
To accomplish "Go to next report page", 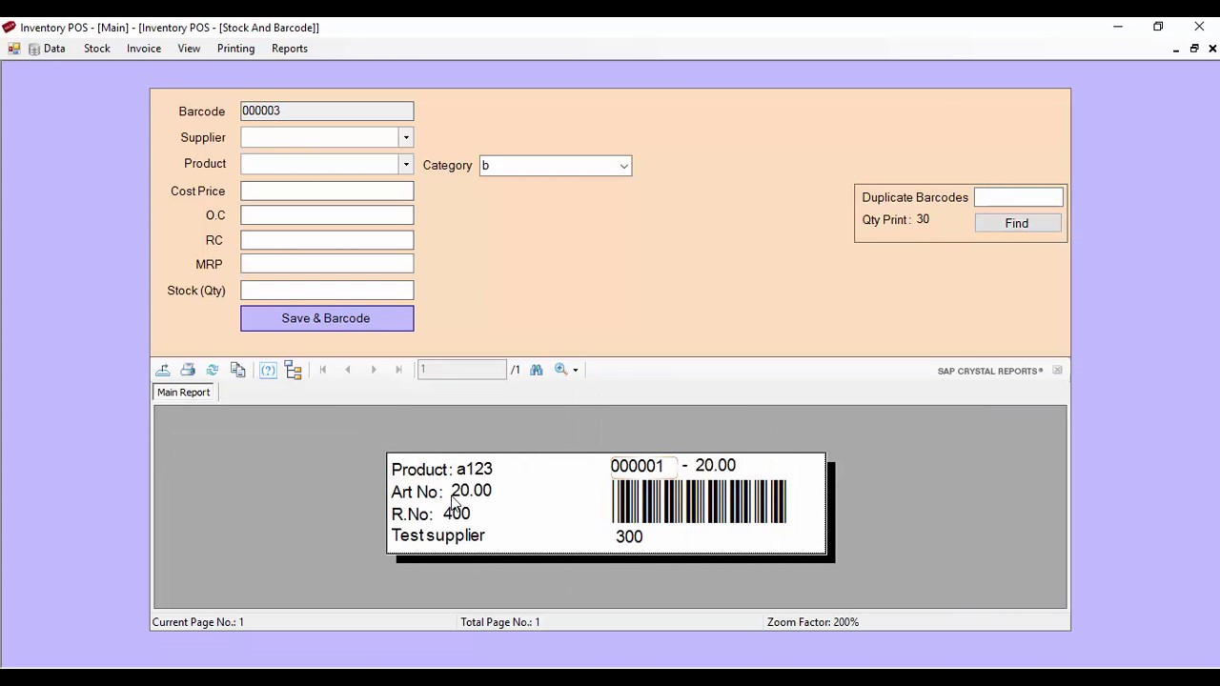I will 374,370.
